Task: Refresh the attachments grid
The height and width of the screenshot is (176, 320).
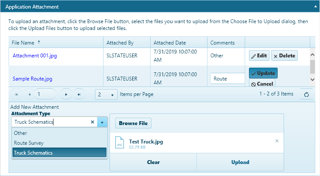Action: pos(306,95)
